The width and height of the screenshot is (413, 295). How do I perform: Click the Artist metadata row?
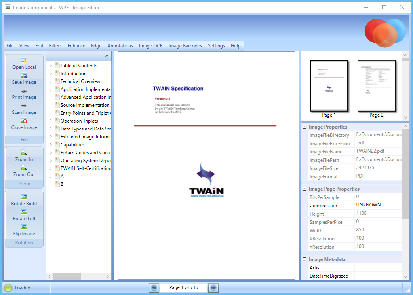(355, 267)
